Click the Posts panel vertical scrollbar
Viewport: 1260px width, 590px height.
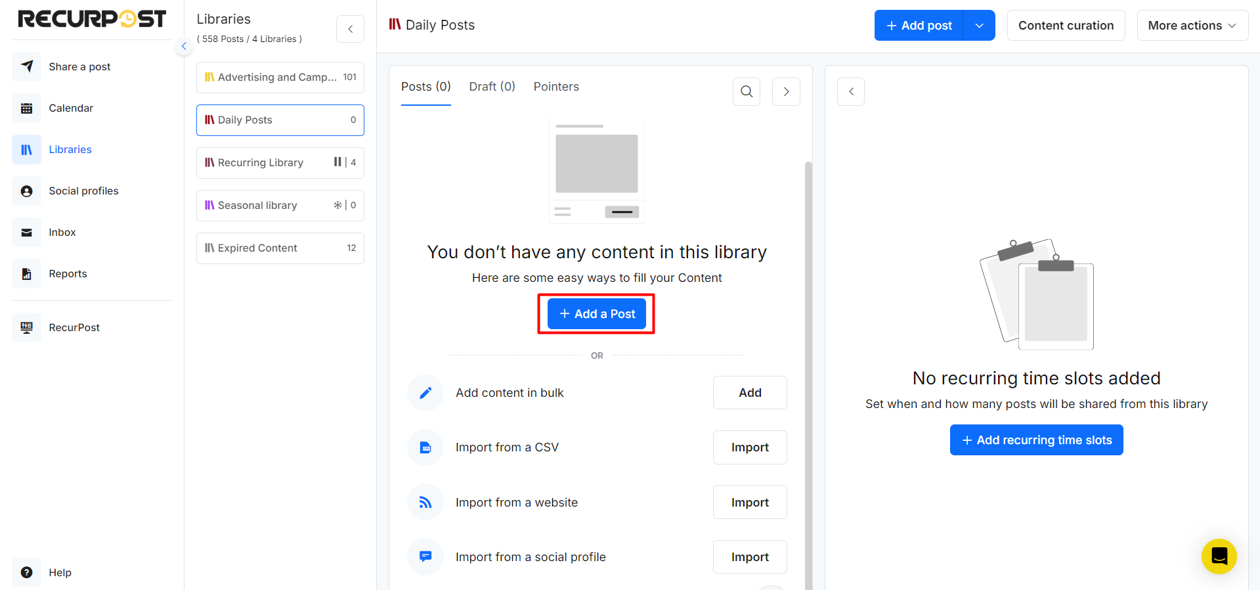[x=808, y=375]
